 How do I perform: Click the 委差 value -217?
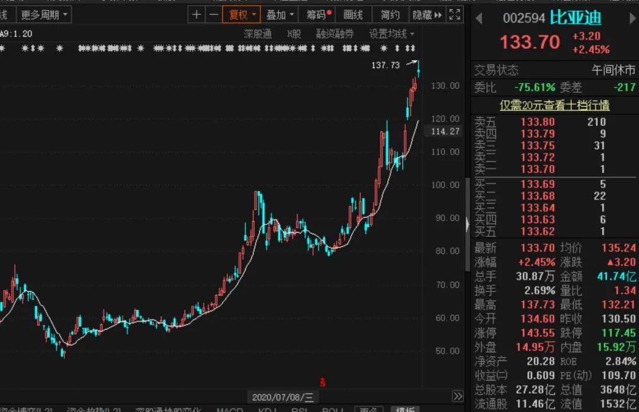625,87
